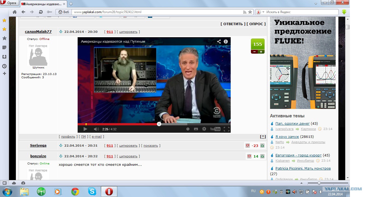Toggle video captions button
The height and width of the screenshot is (197, 369).
196,129
